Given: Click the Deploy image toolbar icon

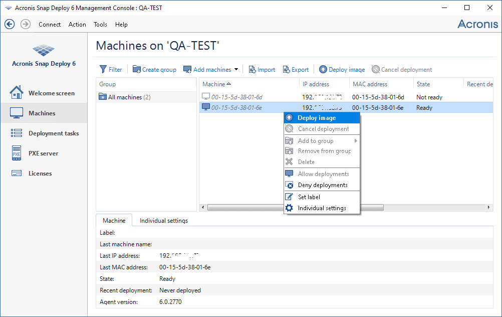Looking at the screenshot, I should coord(323,70).
